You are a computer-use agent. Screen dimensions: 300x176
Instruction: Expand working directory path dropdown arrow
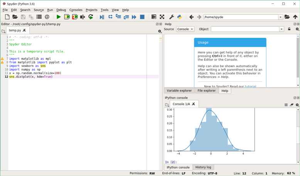click(x=280, y=17)
